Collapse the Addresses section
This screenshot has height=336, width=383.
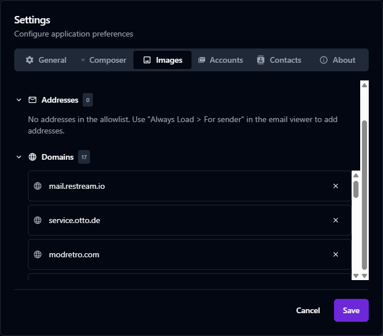click(19, 100)
